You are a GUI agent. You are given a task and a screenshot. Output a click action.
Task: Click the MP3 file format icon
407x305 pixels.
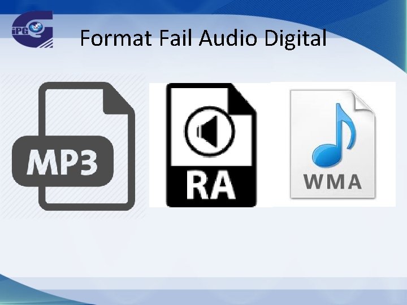[73, 146]
